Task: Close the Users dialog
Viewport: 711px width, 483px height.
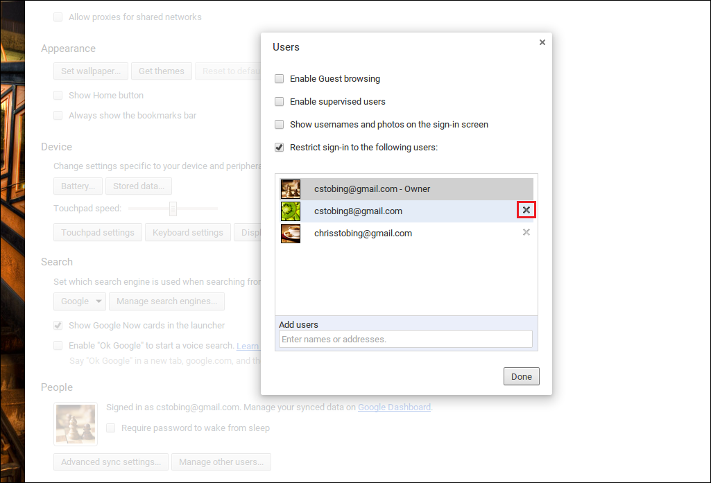Action: [x=542, y=42]
